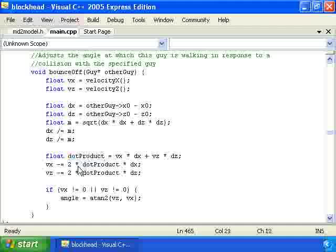This screenshot has height=252, width=336.
Task: Click the blockhead taskbar button
Action: (97, 245)
